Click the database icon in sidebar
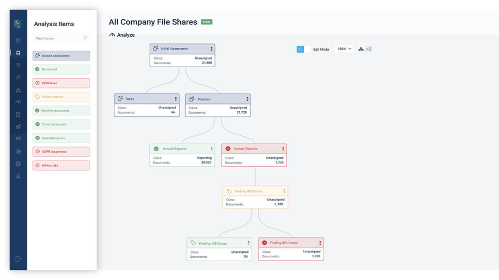This screenshot has width=499, height=280. coord(18,53)
